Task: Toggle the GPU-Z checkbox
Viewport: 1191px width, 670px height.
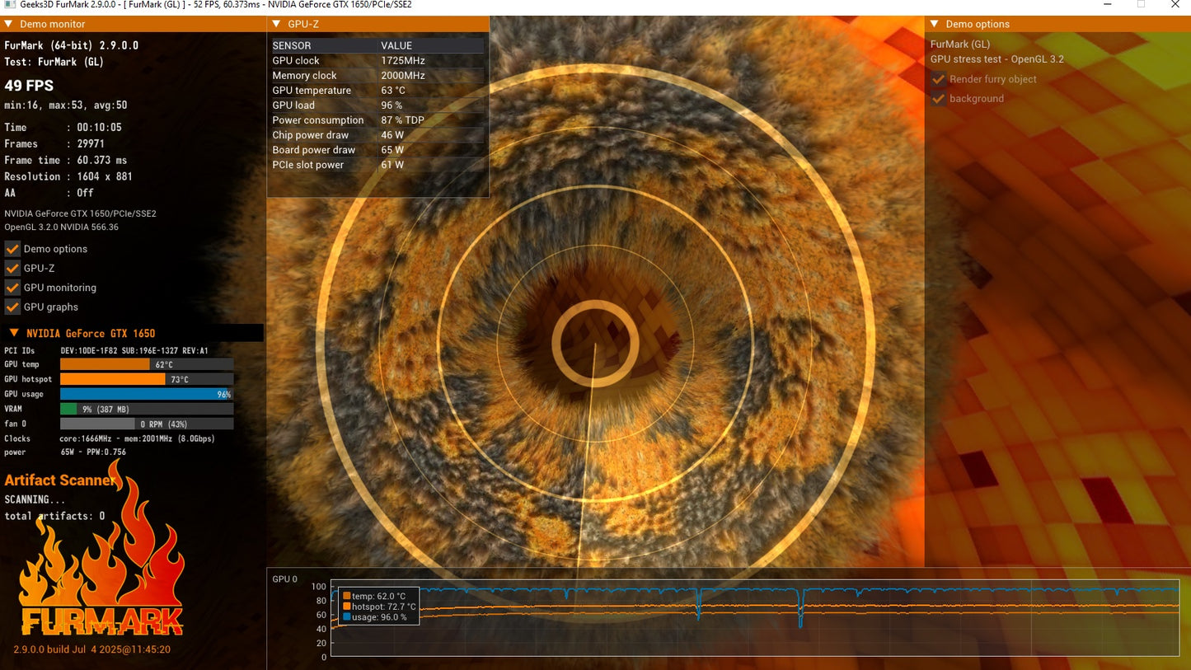Action: point(12,268)
